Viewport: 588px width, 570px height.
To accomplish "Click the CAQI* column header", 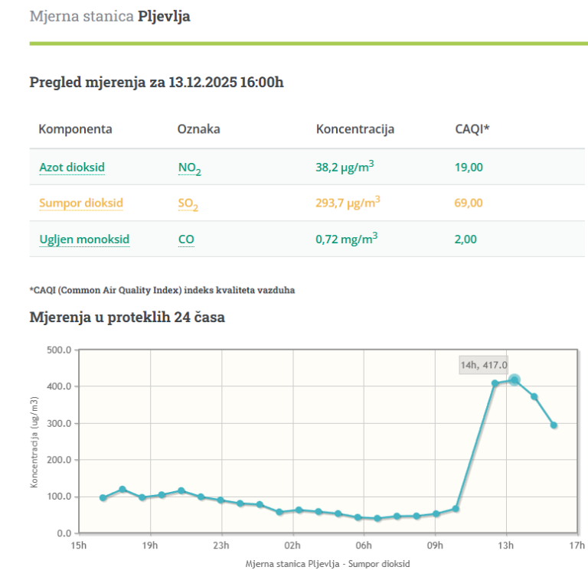I will pos(472,129).
